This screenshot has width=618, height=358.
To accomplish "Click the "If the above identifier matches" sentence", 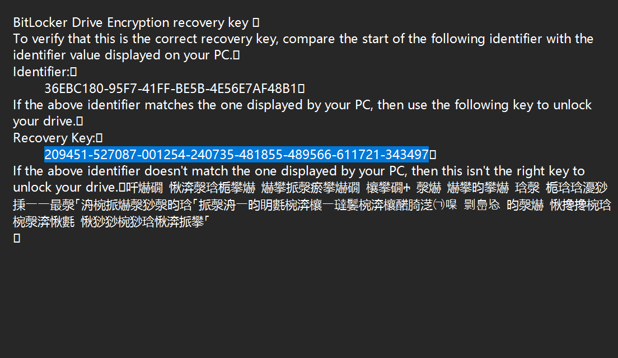I will coord(302,105).
